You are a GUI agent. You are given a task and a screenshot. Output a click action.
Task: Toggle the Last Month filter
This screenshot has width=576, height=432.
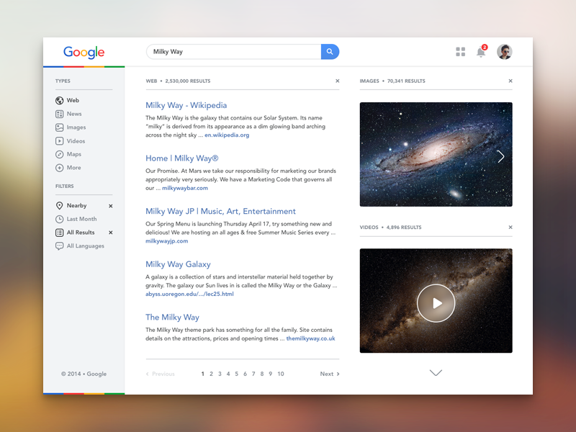click(x=81, y=219)
